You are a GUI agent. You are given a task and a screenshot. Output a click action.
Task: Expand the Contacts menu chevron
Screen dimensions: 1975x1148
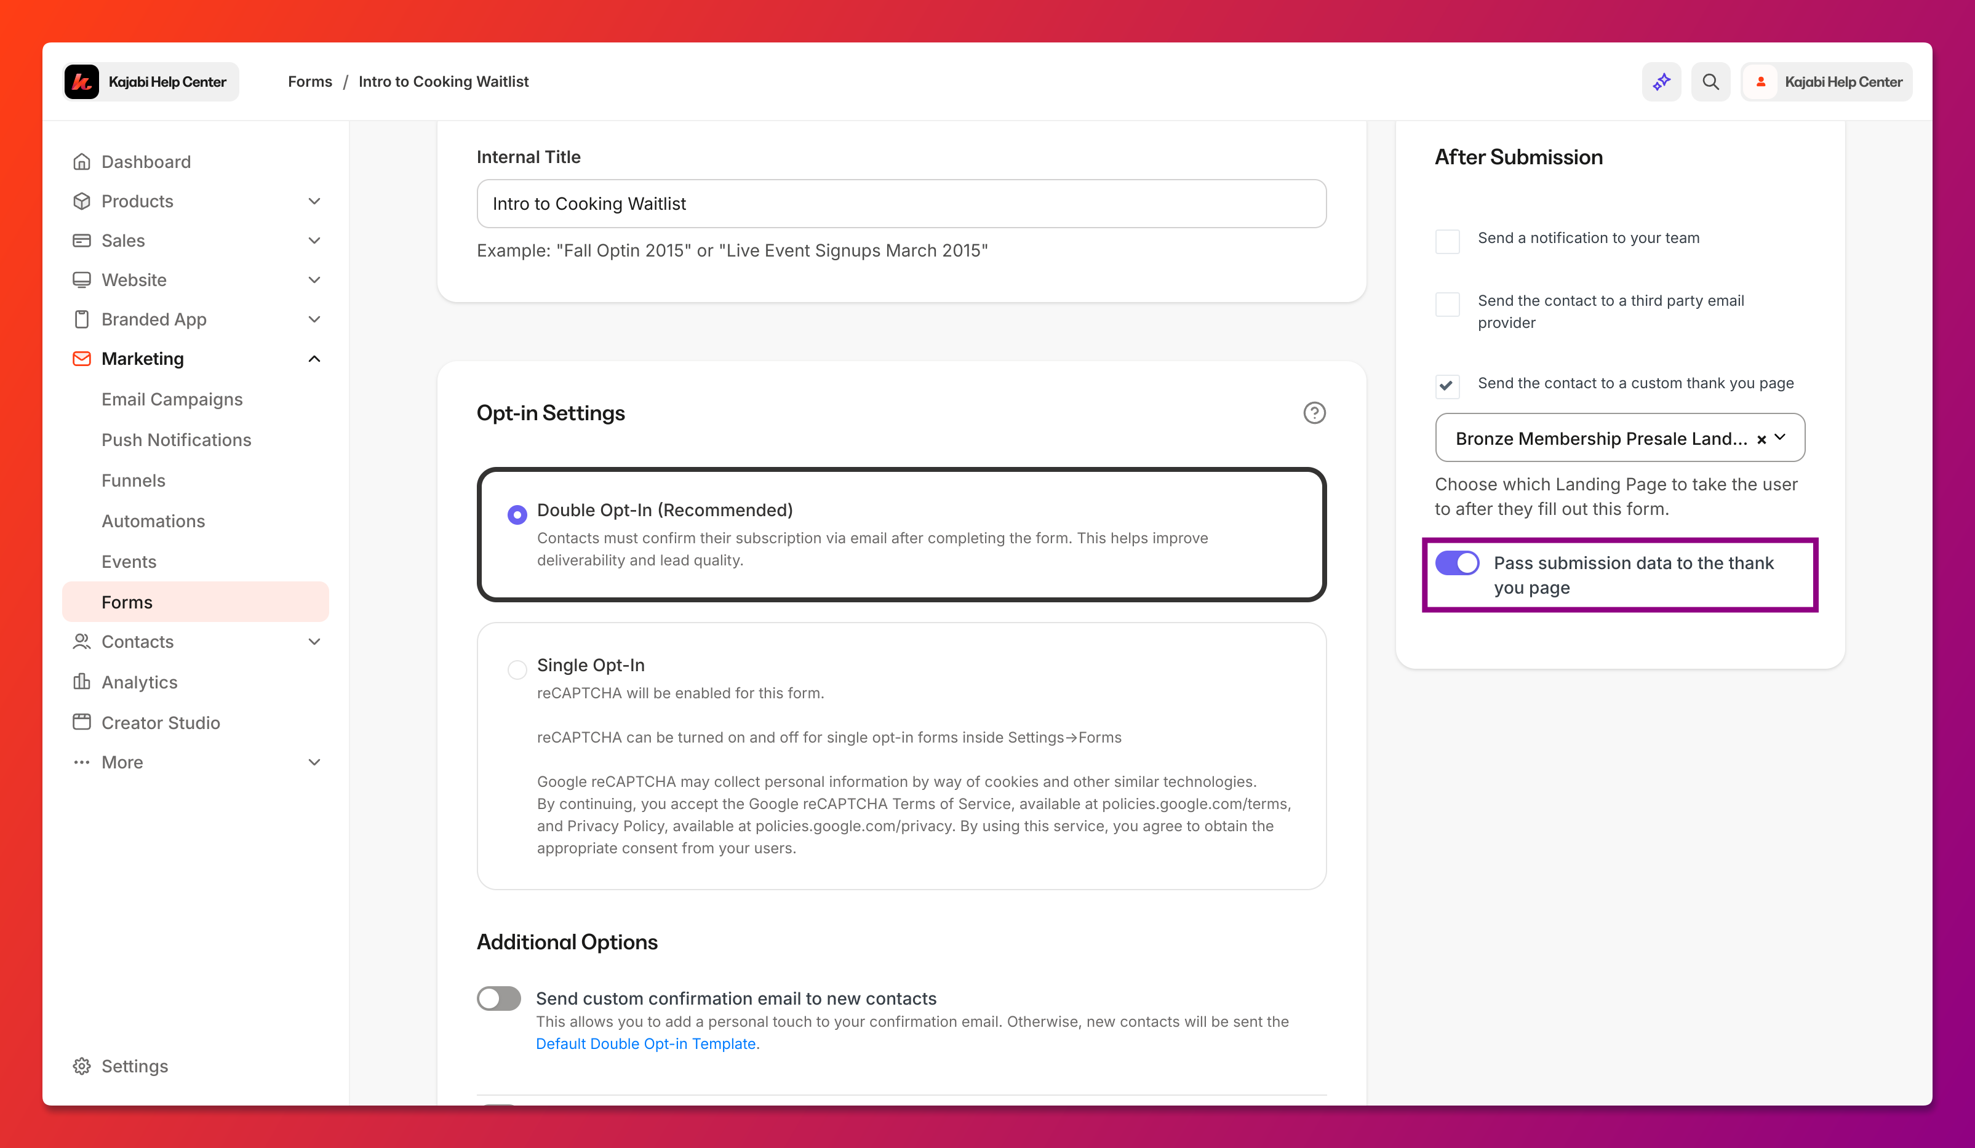(x=314, y=641)
